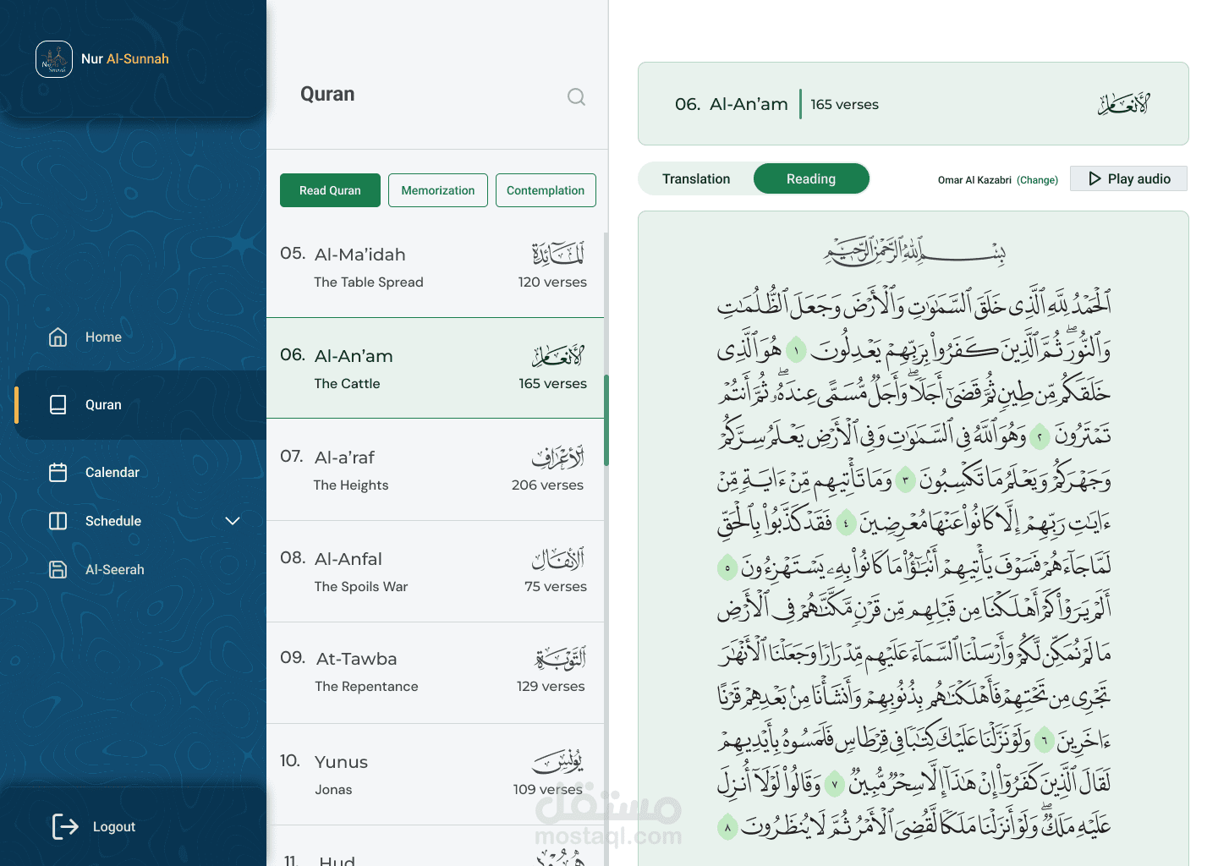Click verse marker 5 in the reading pane
Image resolution: width=1218 pixels, height=866 pixels.
(x=727, y=567)
